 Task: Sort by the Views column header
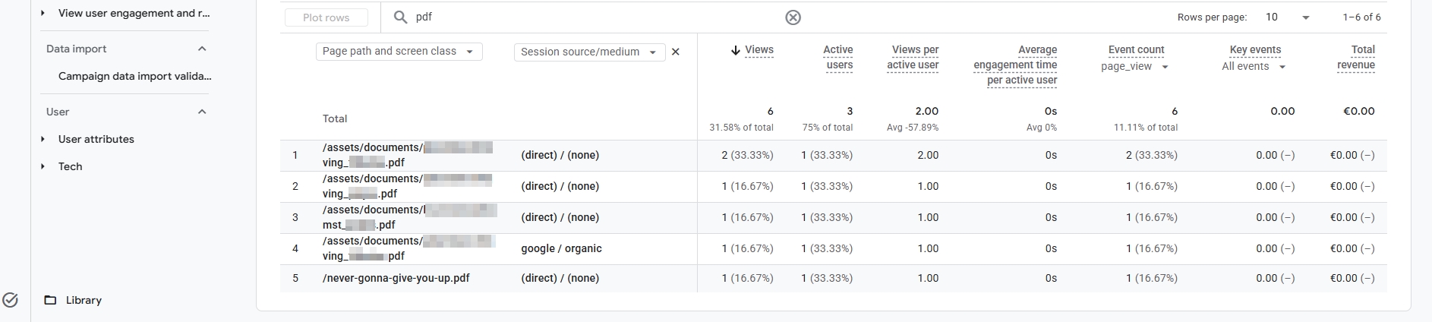point(759,50)
